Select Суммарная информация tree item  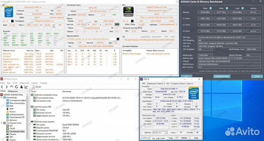pyautogui.click(x=16, y=100)
